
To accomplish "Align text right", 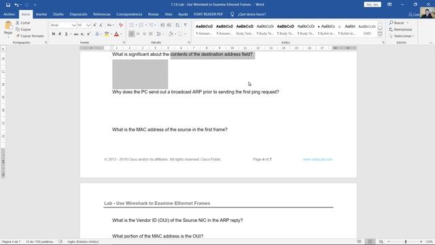I will [144, 34].
